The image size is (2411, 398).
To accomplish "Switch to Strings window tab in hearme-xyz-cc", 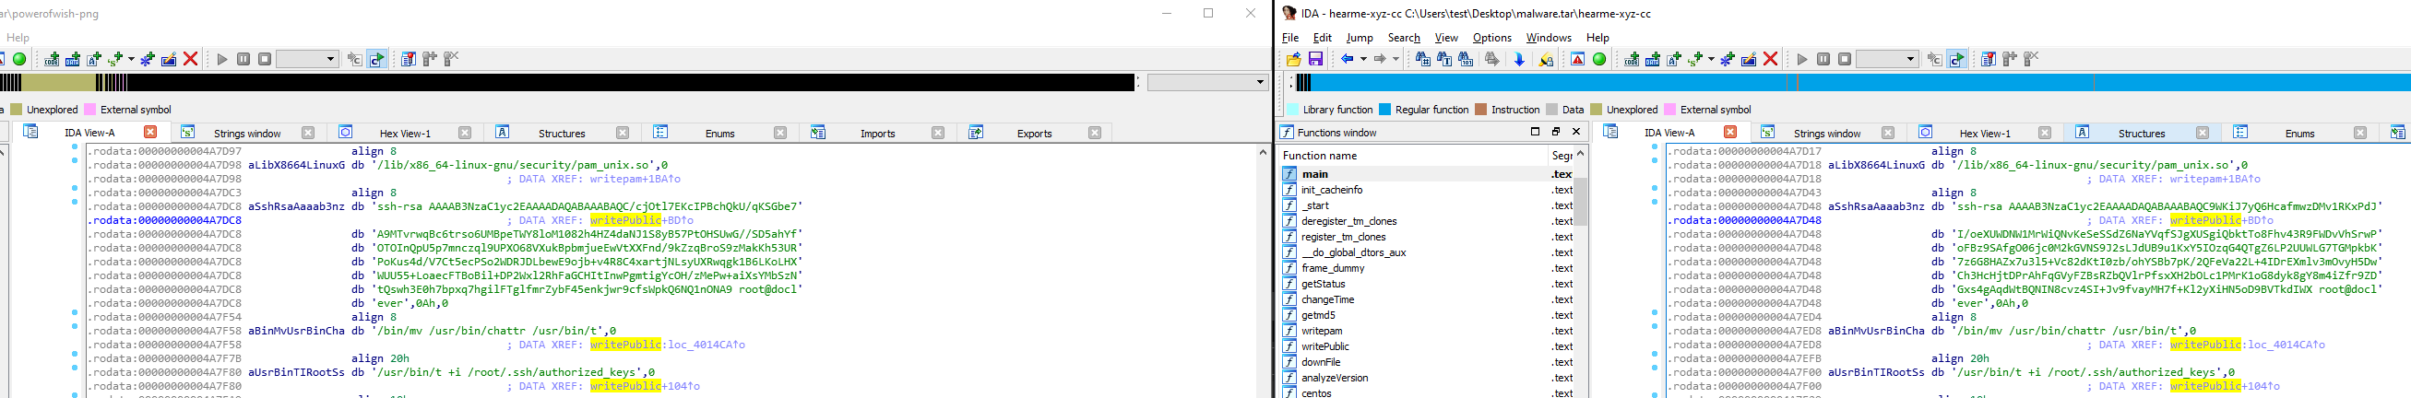I will pos(1826,133).
